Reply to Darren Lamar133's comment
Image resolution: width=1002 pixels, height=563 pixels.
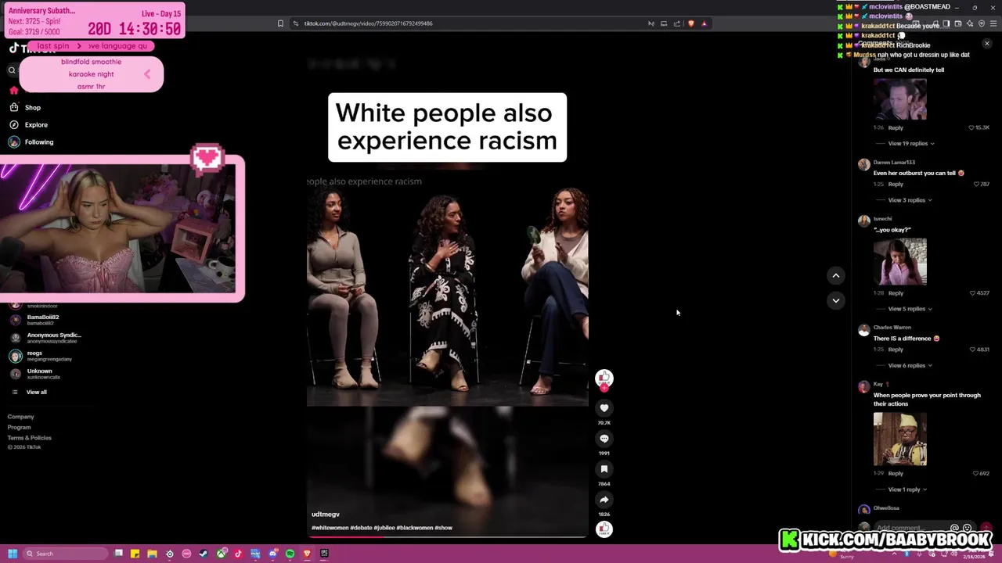[896, 184]
